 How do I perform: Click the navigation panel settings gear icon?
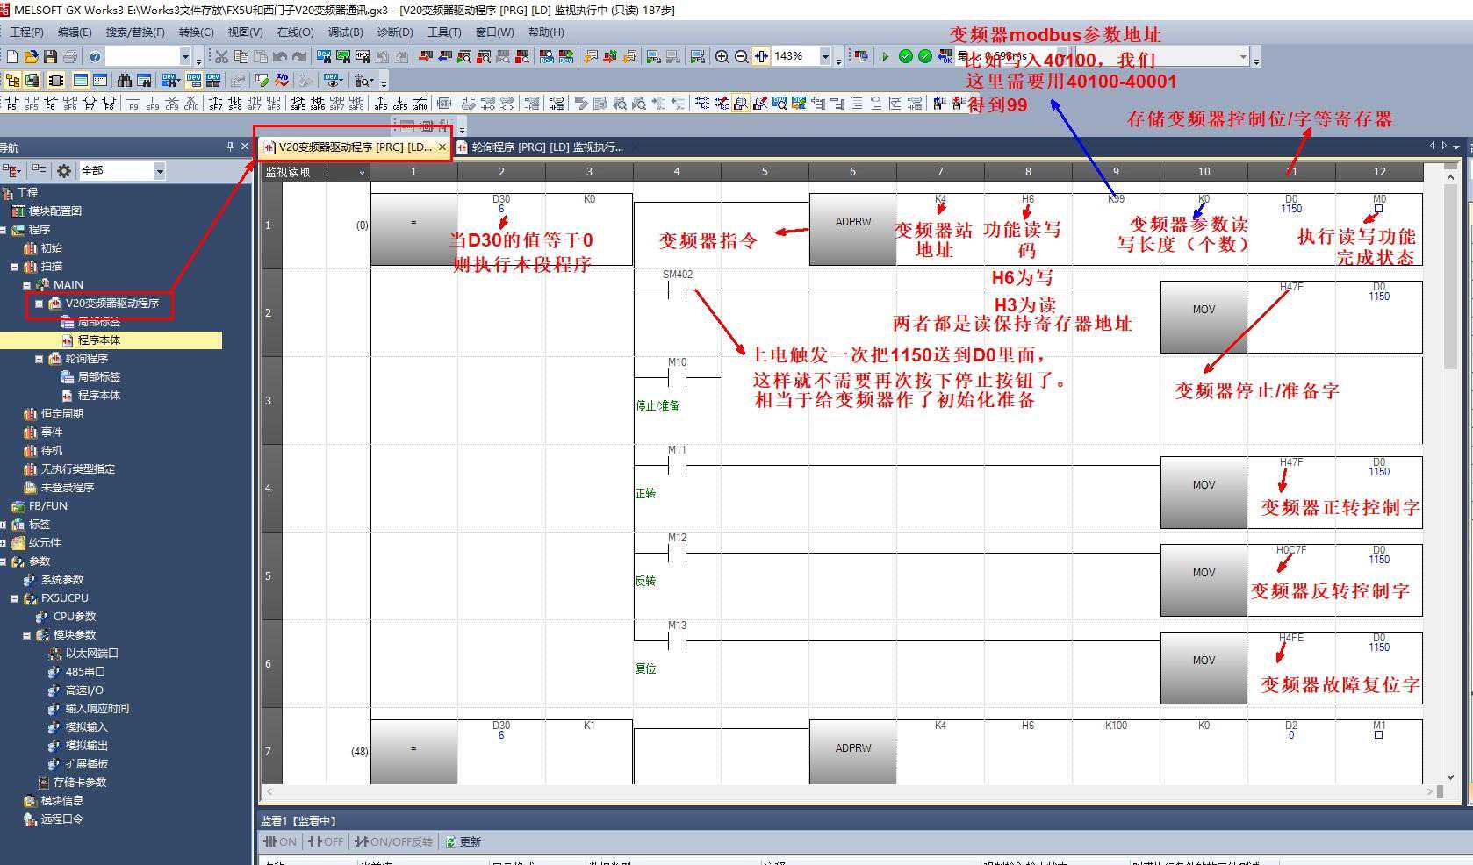coord(63,171)
